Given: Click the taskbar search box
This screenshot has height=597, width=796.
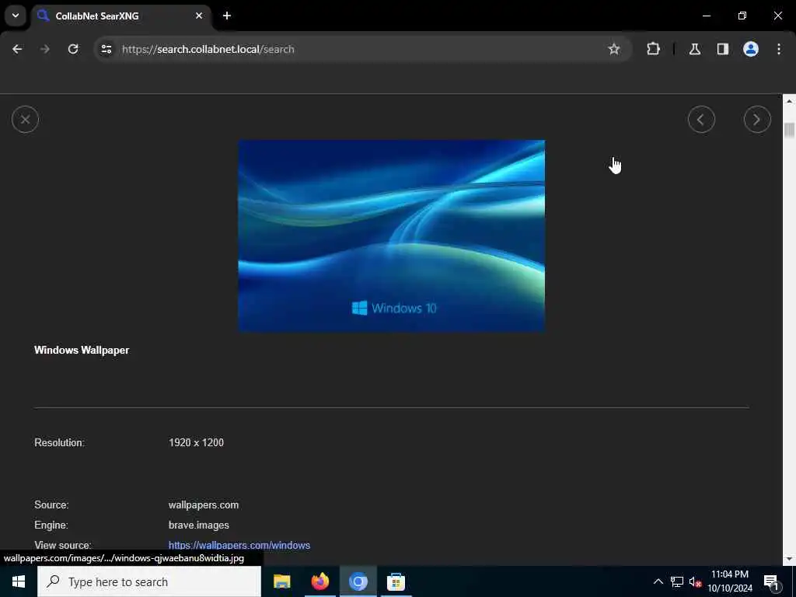Looking at the screenshot, I should pos(149,581).
